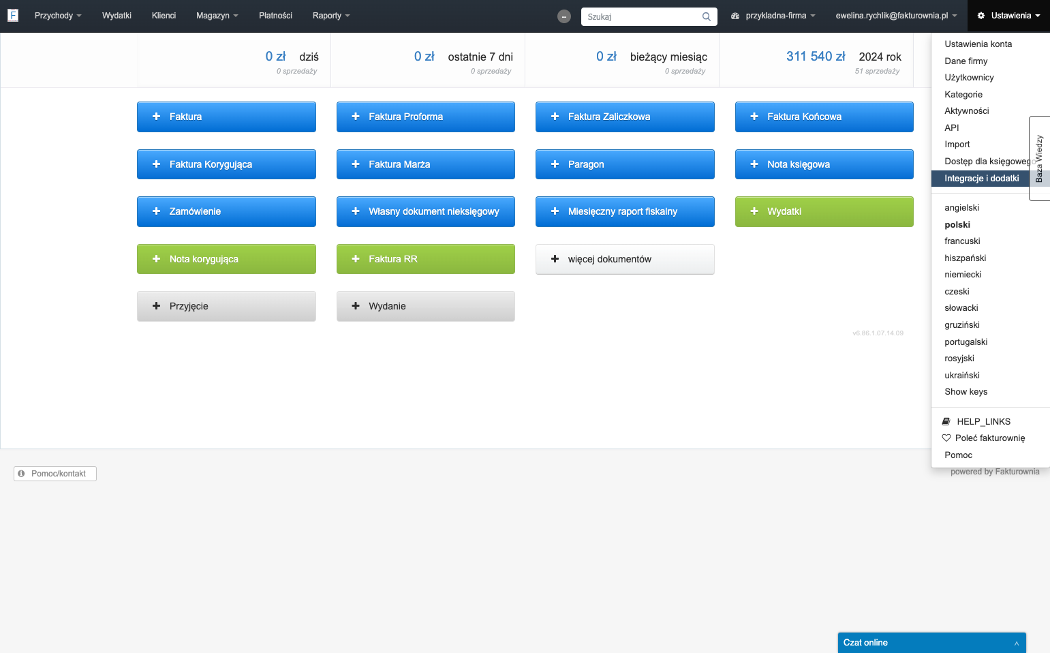1050x653 pixels.
Task: Create a new Faktura Proforma
Action: tap(426, 117)
